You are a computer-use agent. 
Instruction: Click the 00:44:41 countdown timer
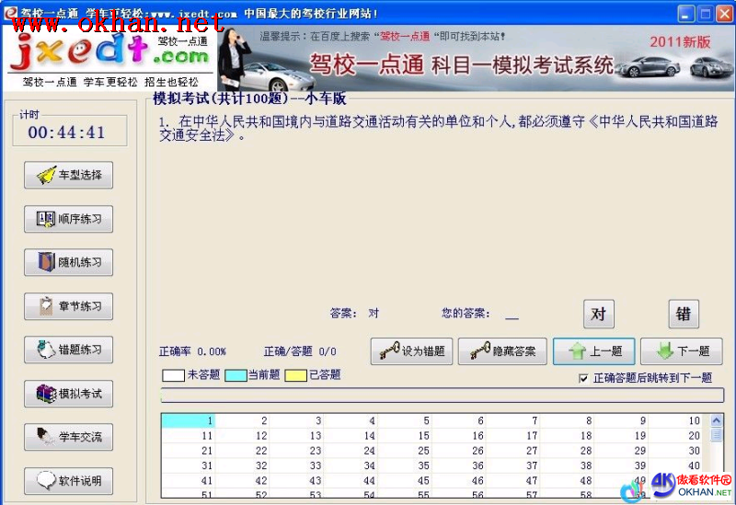(66, 132)
